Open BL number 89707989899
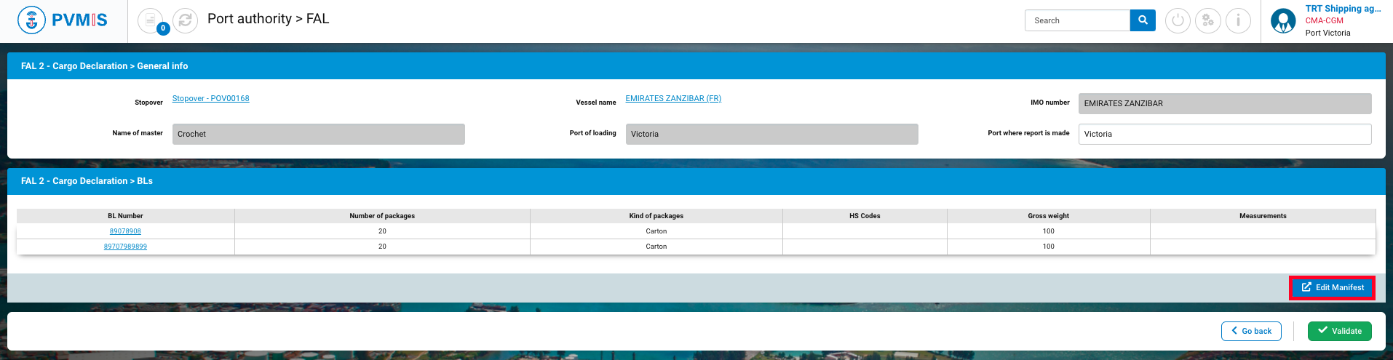1393x360 pixels. 125,247
